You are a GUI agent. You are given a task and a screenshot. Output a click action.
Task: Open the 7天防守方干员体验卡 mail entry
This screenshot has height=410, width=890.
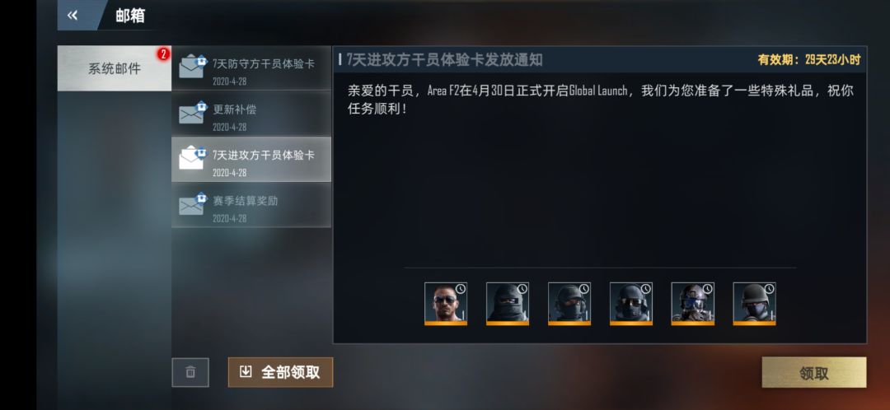tap(251, 68)
